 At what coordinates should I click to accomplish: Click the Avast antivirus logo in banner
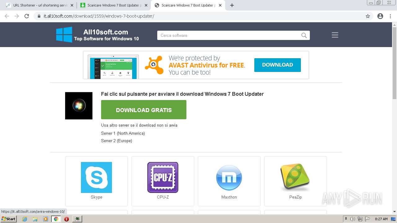154,65
